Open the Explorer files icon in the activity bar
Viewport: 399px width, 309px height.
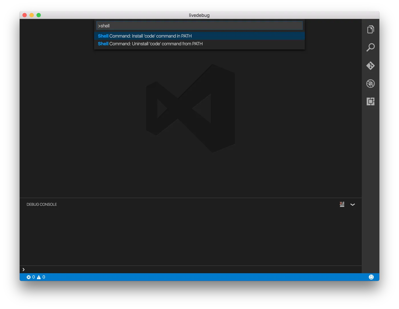click(x=370, y=29)
